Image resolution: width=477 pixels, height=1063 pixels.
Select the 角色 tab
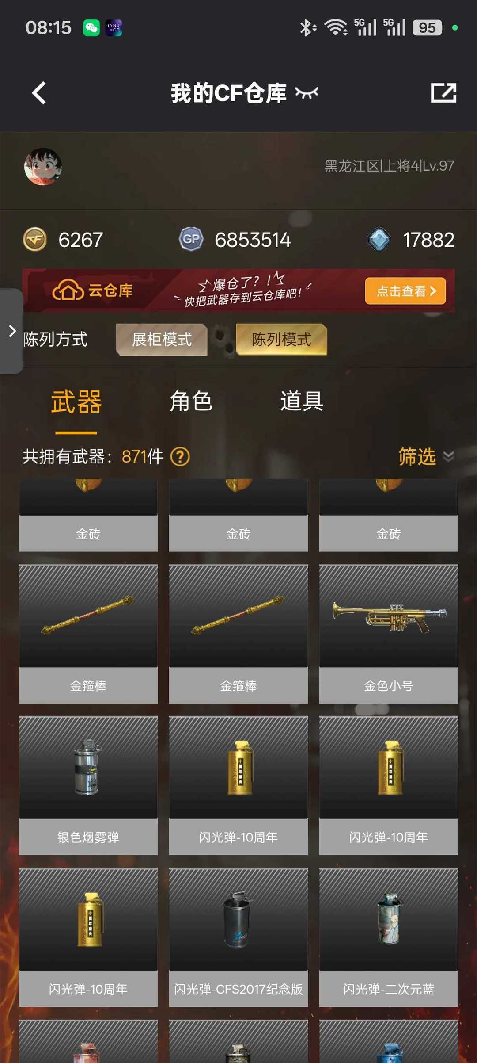[191, 401]
